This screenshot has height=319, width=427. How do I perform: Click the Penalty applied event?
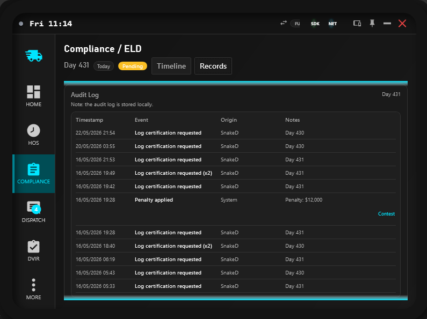pyautogui.click(x=154, y=200)
